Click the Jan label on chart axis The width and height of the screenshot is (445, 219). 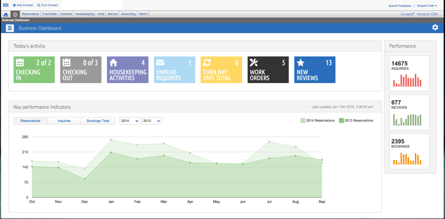click(111, 202)
